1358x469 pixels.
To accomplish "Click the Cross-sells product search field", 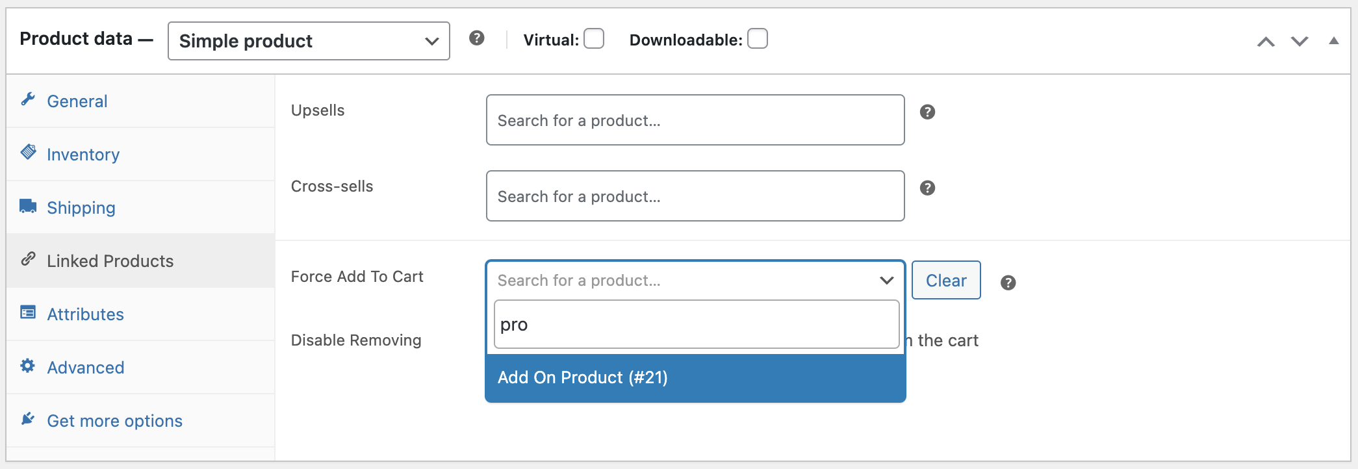I will (x=695, y=196).
